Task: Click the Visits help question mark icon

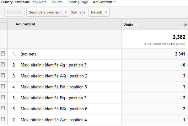Action: 137,25
